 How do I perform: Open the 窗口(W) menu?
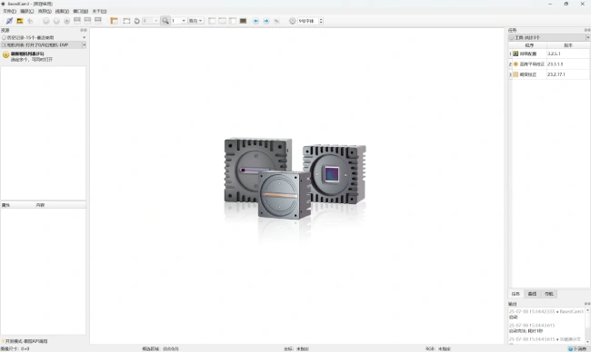pyautogui.click(x=80, y=11)
